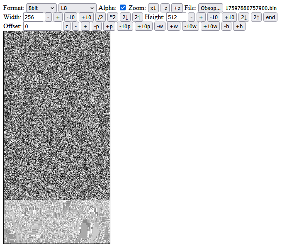Click the offset c button
Image resolution: width=287 pixels, height=251 pixels.
pyautogui.click(x=67, y=27)
